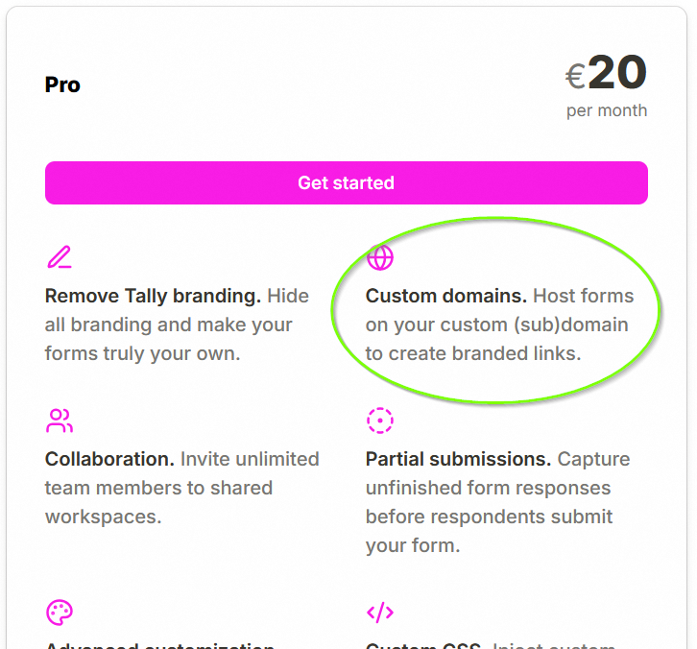The image size is (697, 649).
Task: Select the bold 'Partial submissions.' heading
Action: tap(458, 459)
